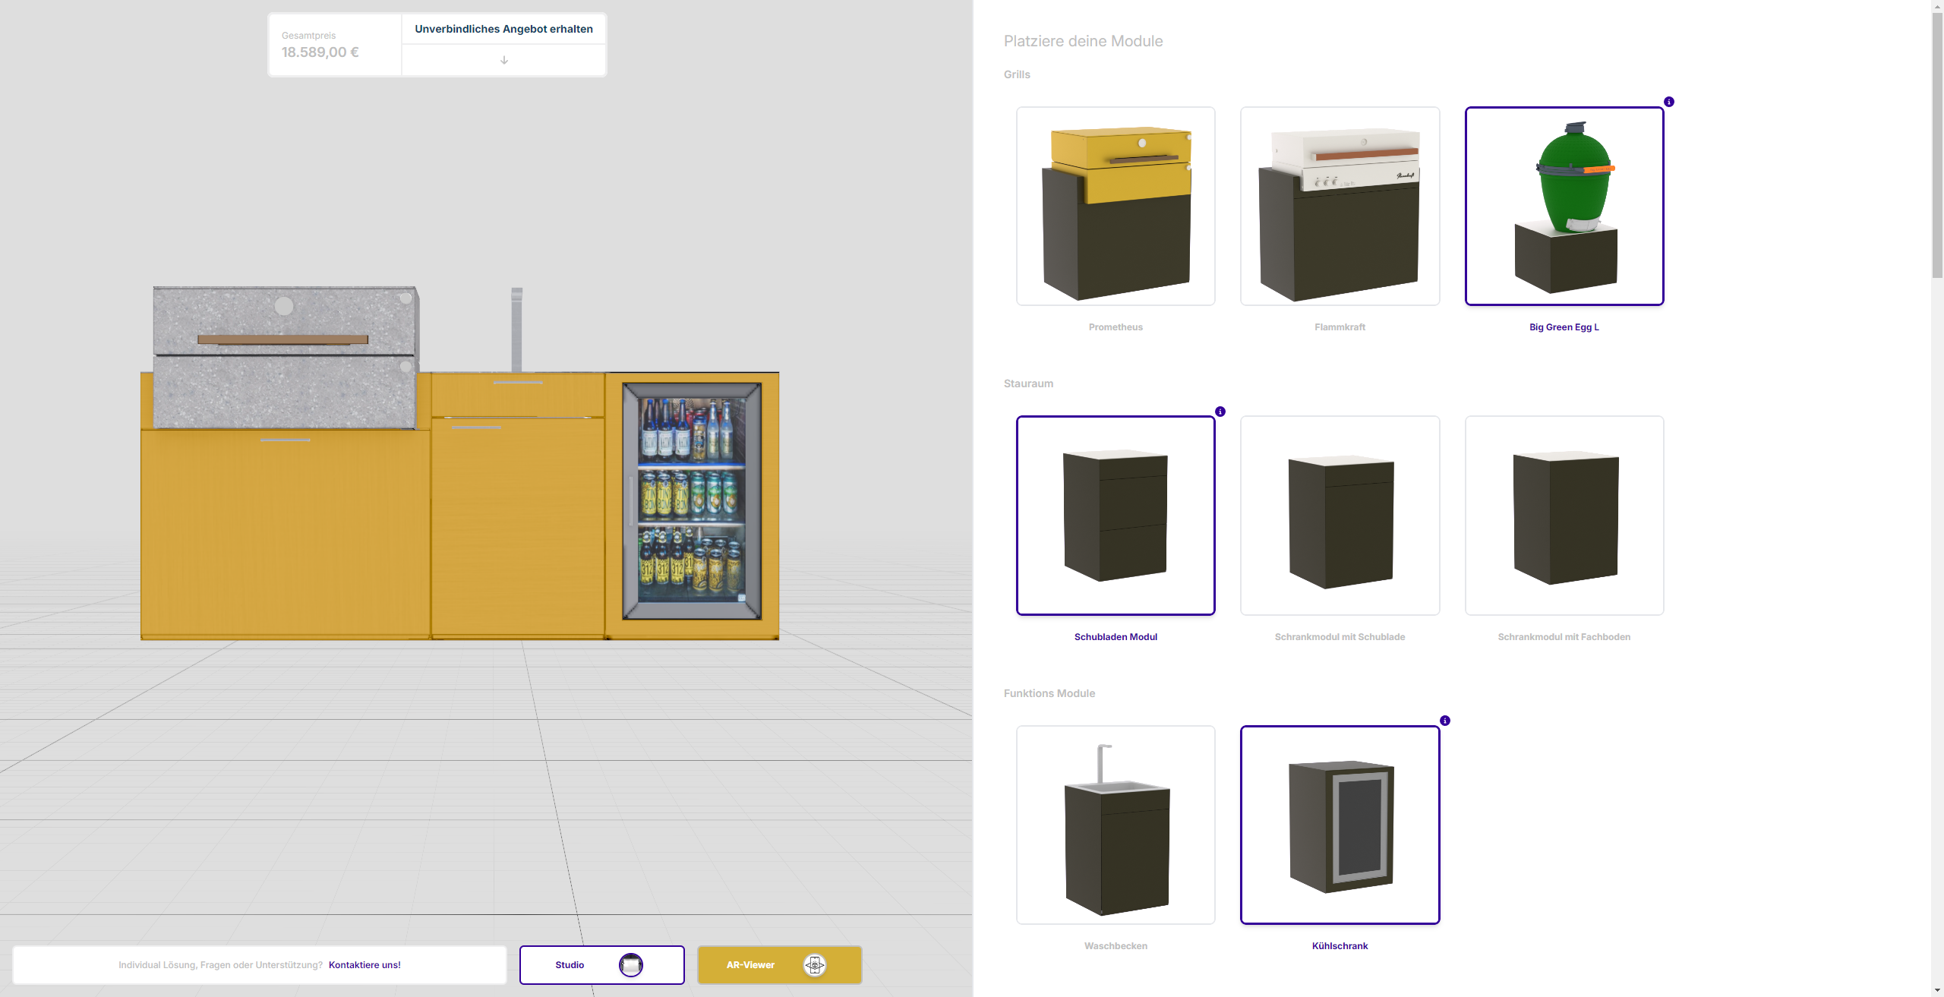Click the AR-Viewer cube icon
Image resolution: width=1944 pixels, height=997 pixels.
coord(815,964)
